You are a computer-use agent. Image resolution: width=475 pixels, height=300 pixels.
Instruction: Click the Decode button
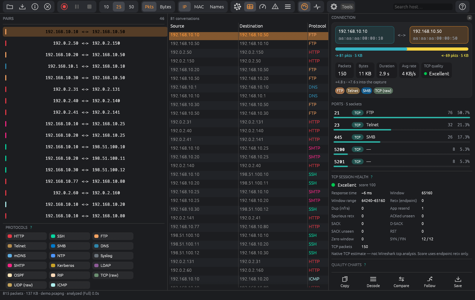coord(373,282)
